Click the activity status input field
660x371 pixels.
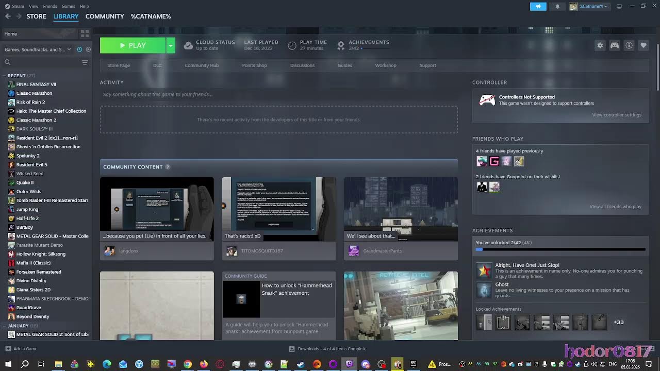tap(278, 94)
